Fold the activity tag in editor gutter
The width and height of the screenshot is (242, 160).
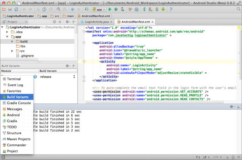[84, 62]
